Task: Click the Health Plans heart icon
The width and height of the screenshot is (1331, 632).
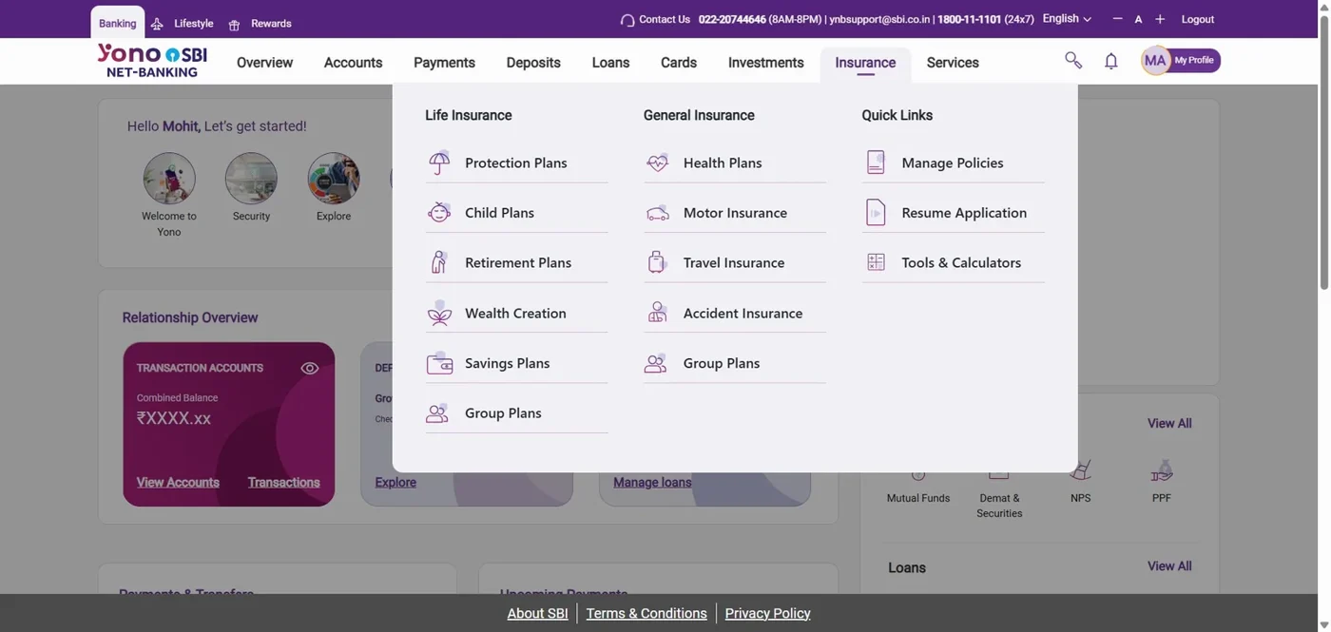Action: click(657, 163)
